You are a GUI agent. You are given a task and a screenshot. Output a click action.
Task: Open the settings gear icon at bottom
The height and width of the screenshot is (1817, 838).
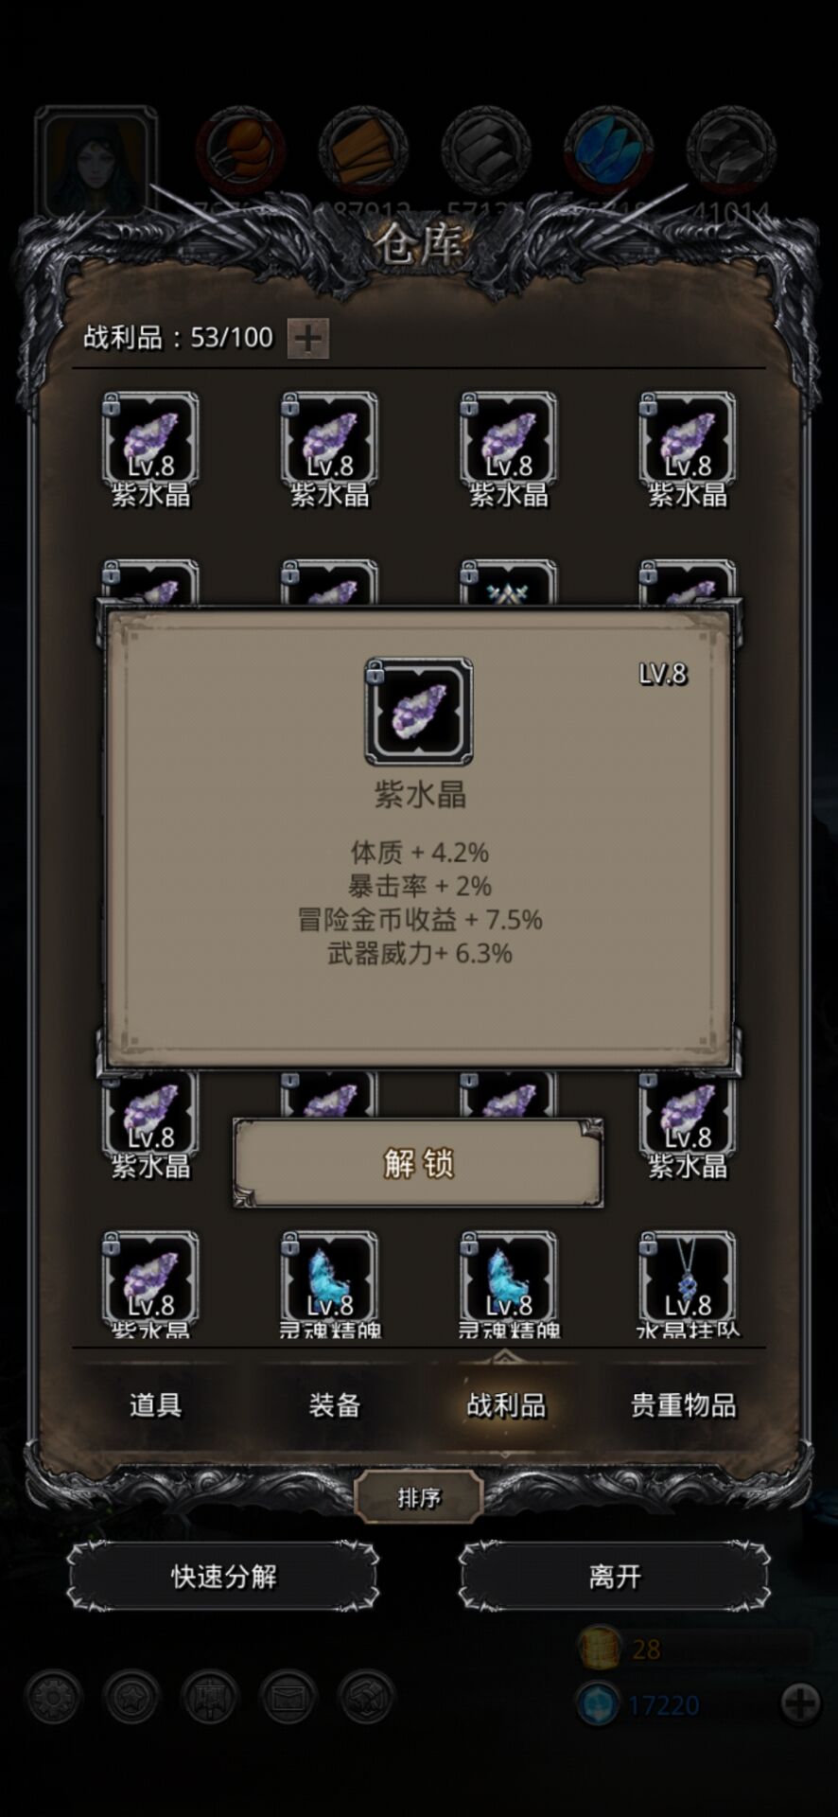coord(53,1698)
